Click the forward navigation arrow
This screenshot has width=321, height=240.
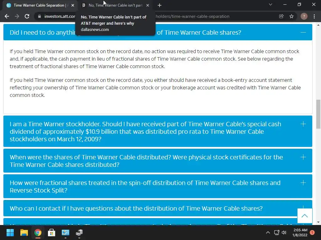[x=17, y=16]
